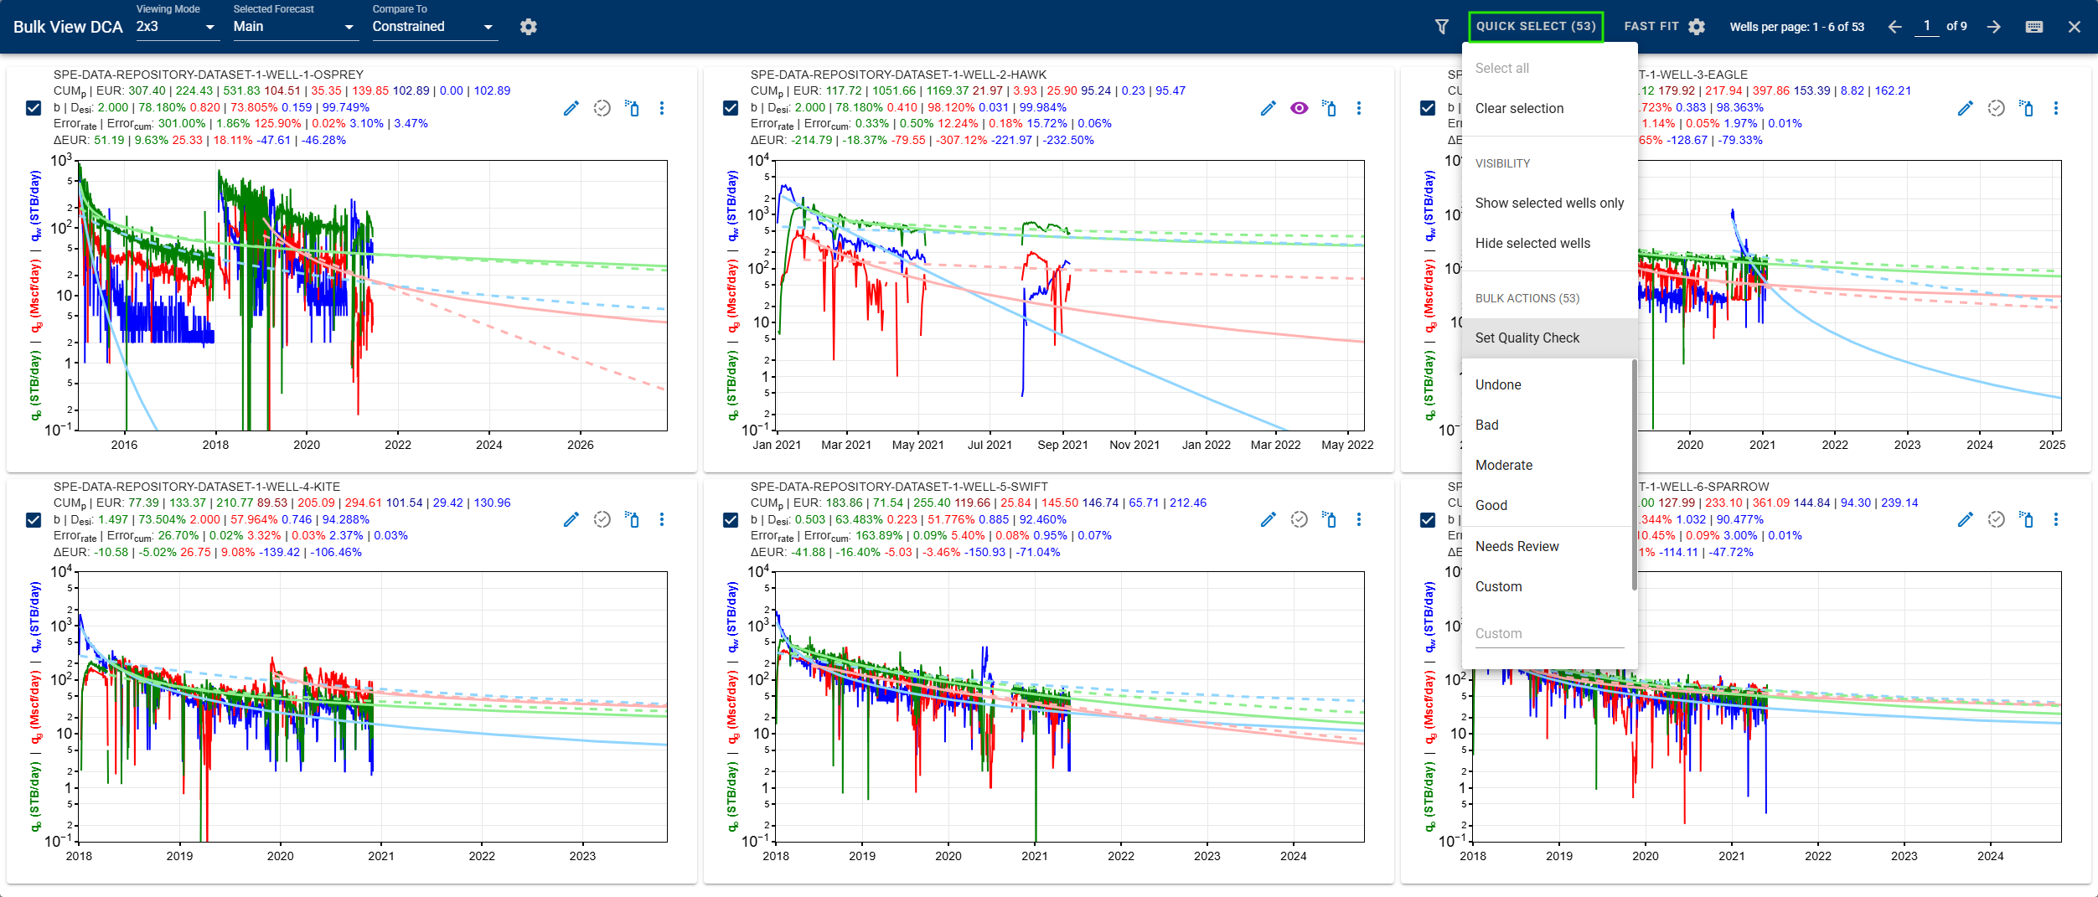Uncheck the WELL-6-SPARROW selection checkbox
The height and width of the screenshot is (897, 2098).
tap(1427, 519)
